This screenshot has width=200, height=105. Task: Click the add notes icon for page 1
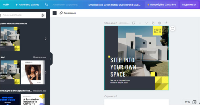point(134,23)
